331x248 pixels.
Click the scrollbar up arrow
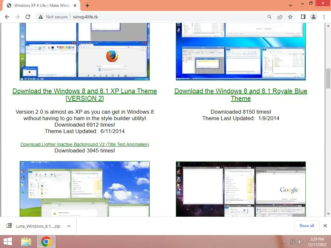coord(328,26)
